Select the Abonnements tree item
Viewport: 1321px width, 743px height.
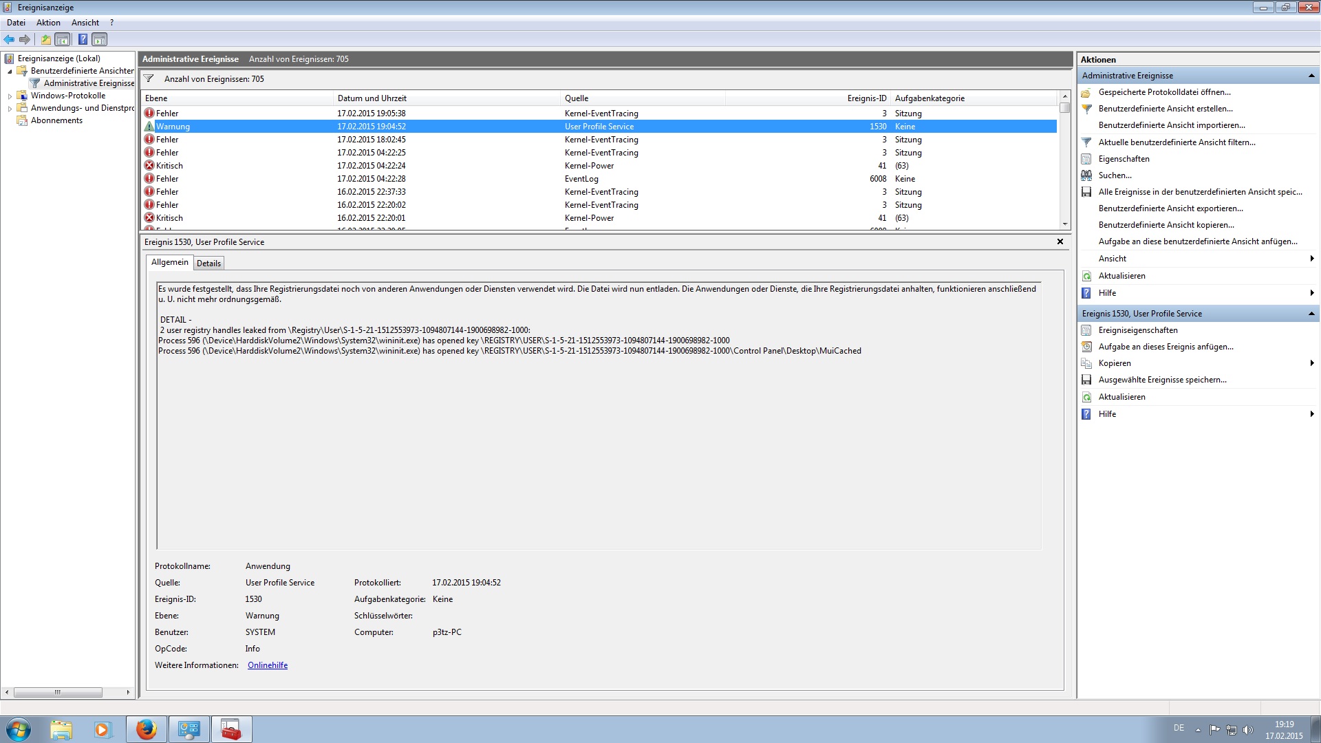(56, 120)
